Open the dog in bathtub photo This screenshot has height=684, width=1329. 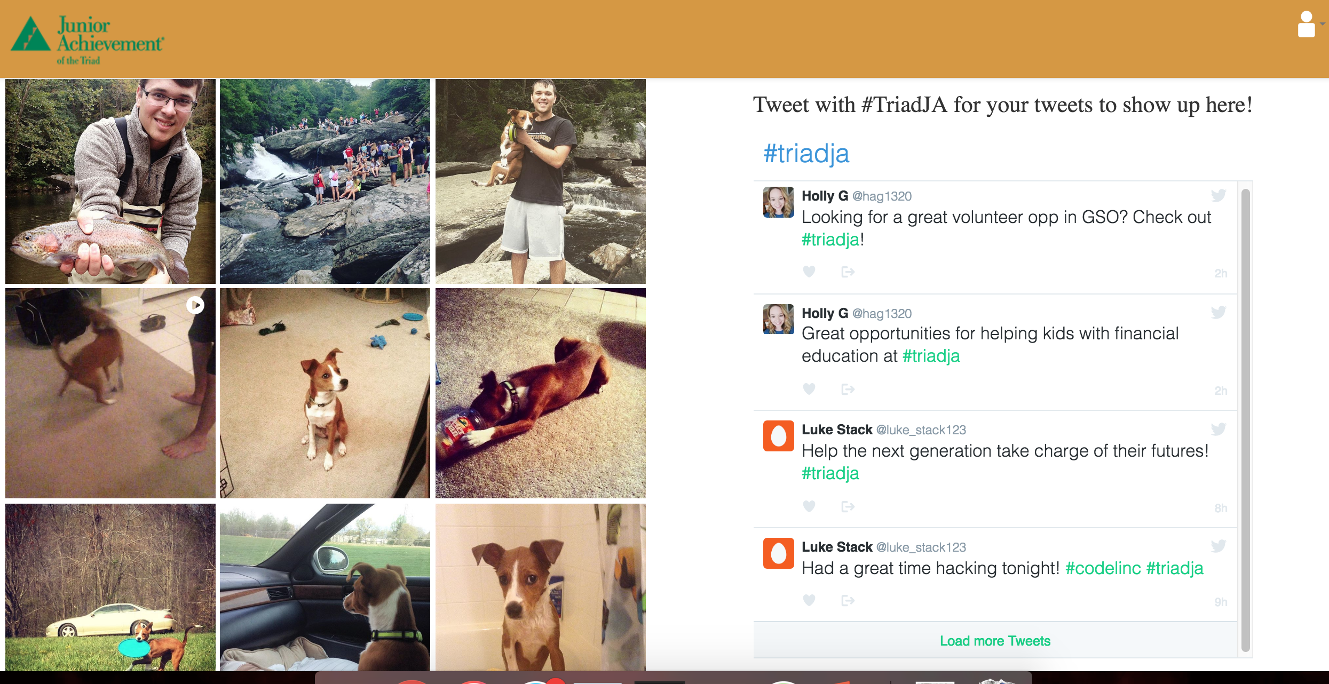[x=541, y=587]
